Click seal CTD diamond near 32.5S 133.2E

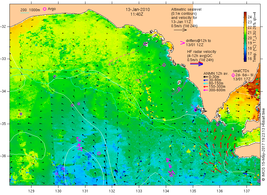coord(145,44)
